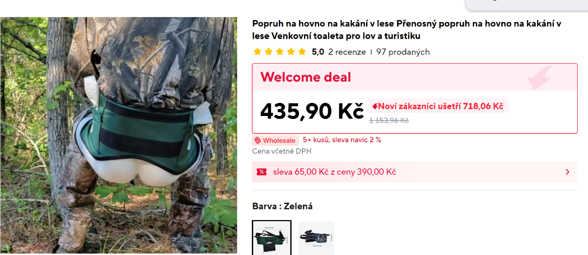Image resolution: width=588 pixels, height=255 pixels.
Task: Select the green color variant thumbnail
Action: tap(272, 237)
